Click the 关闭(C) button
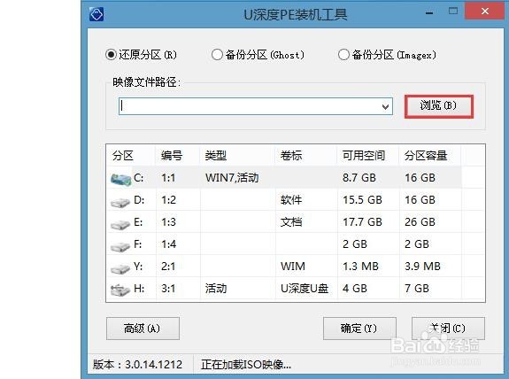This screenshot has height=379, width=509. [x=448, y=329]
